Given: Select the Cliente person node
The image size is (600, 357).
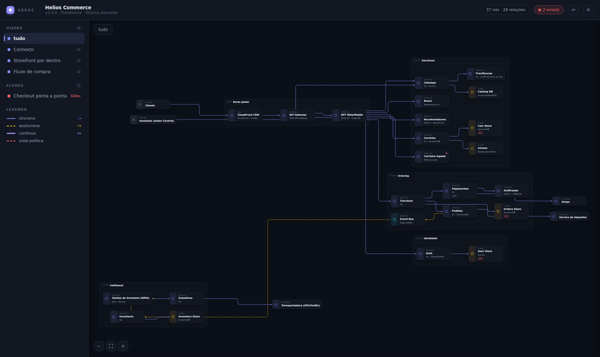Looking at the screenshot, I should (x=153, y=105).
